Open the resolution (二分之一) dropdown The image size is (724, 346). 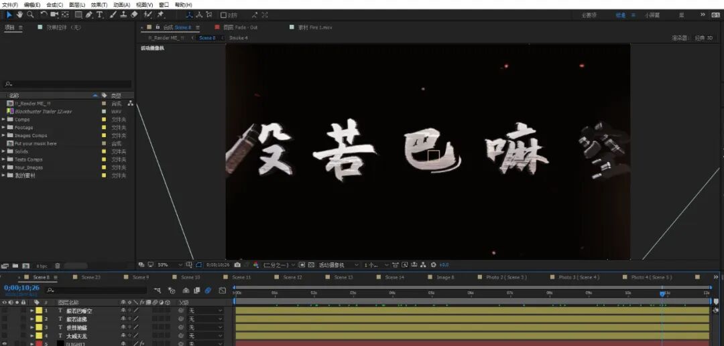pos(279,265)
